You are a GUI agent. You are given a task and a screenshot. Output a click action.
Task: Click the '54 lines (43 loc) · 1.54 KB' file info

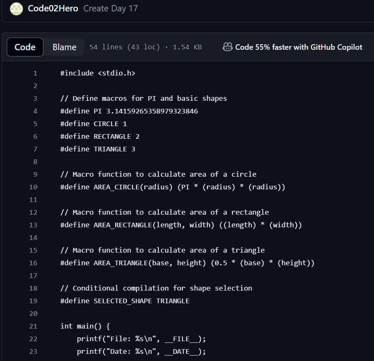point(145,47)
